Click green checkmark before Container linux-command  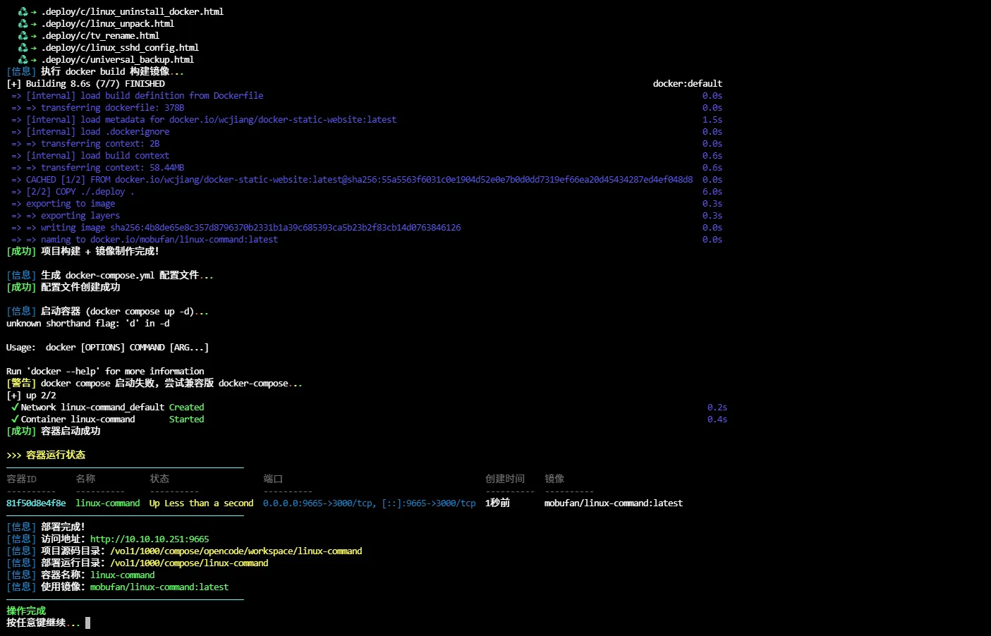pyautogui.click(x=15, y=420)
